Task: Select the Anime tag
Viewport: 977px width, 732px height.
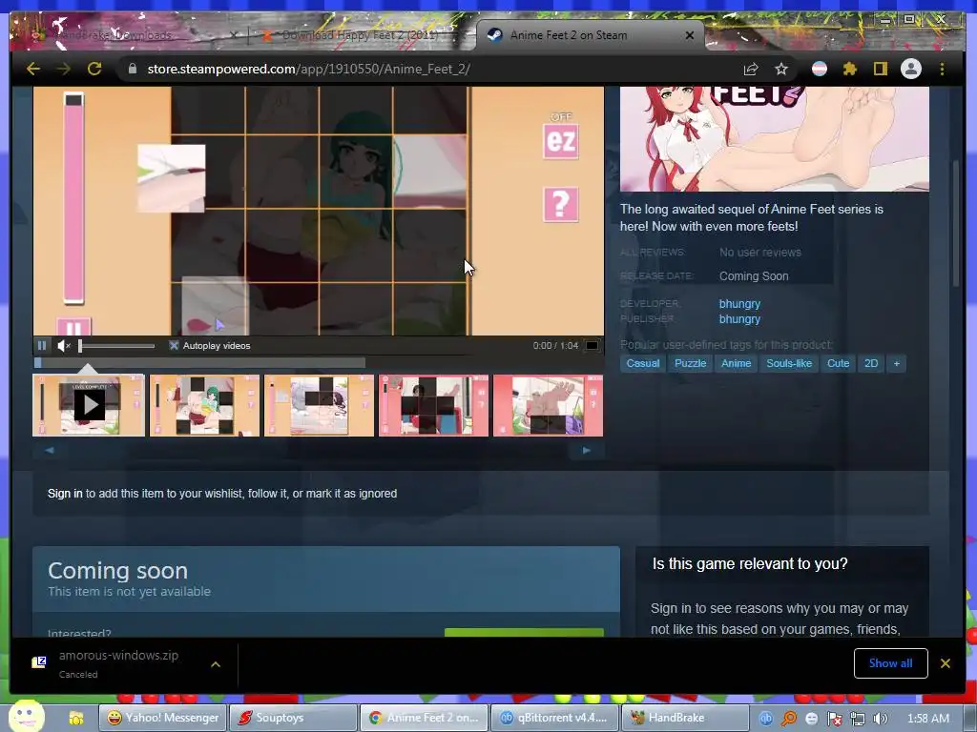Action: click(x=736, y=363)
